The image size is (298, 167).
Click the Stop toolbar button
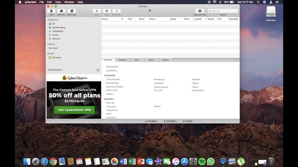[x=107, y=11]
